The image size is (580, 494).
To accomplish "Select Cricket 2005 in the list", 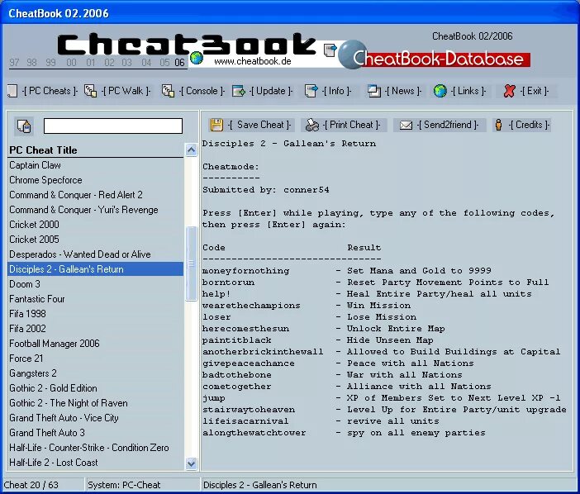I will tap(96, 240).
